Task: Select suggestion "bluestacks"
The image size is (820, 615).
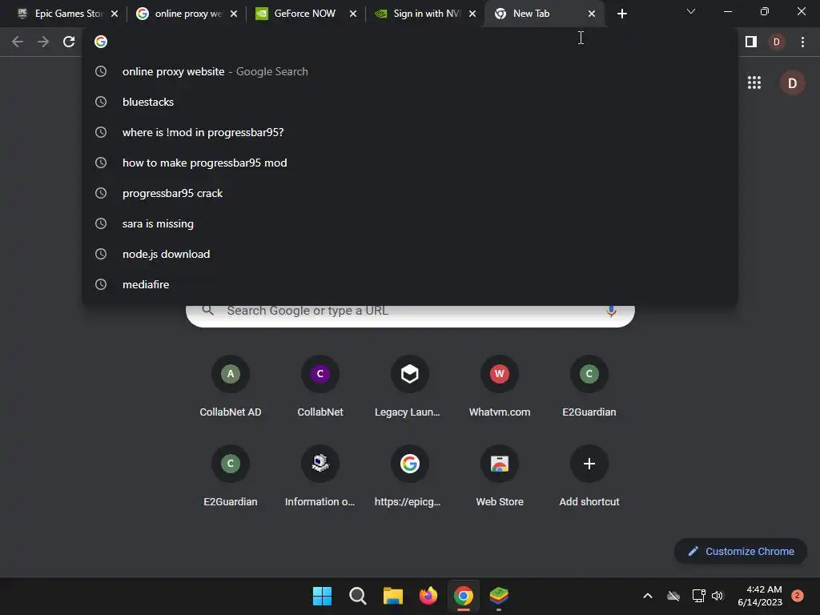Action: (x=410, y=102)
